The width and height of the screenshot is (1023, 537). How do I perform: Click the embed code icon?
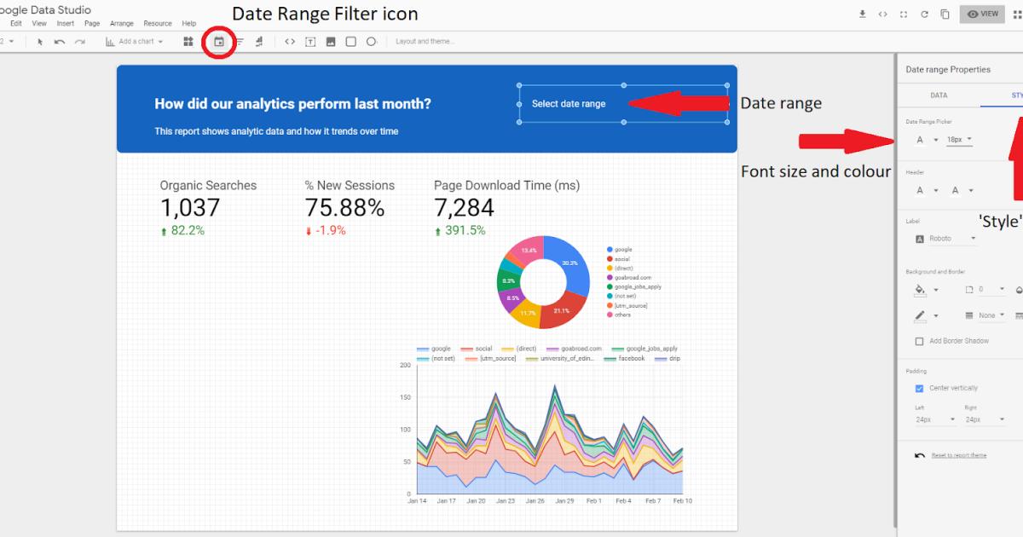(291, 41)
